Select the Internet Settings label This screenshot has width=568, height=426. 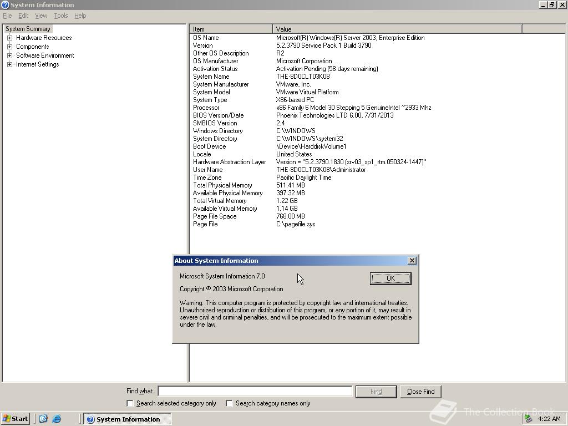click(x=37, y=64)
